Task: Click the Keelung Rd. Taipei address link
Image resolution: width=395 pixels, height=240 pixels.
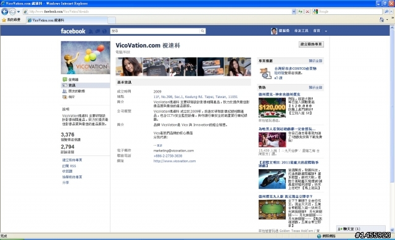Action: (196, 97)
